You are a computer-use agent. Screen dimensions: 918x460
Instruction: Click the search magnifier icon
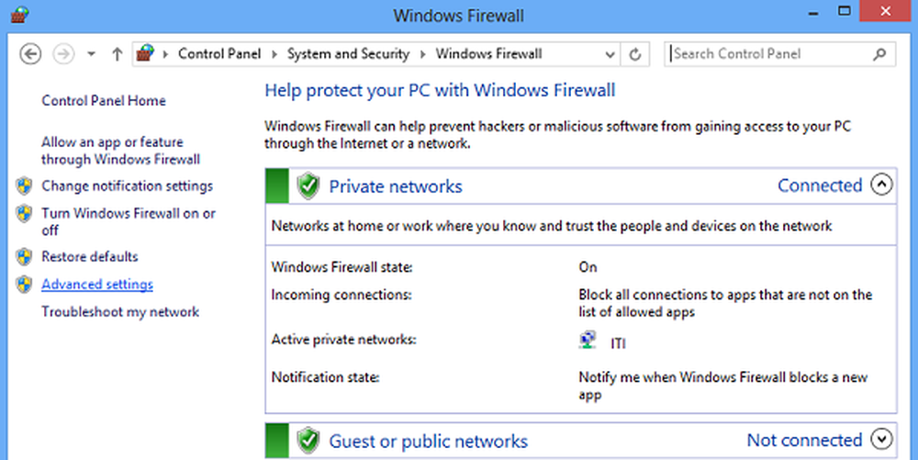coord(879,54)
